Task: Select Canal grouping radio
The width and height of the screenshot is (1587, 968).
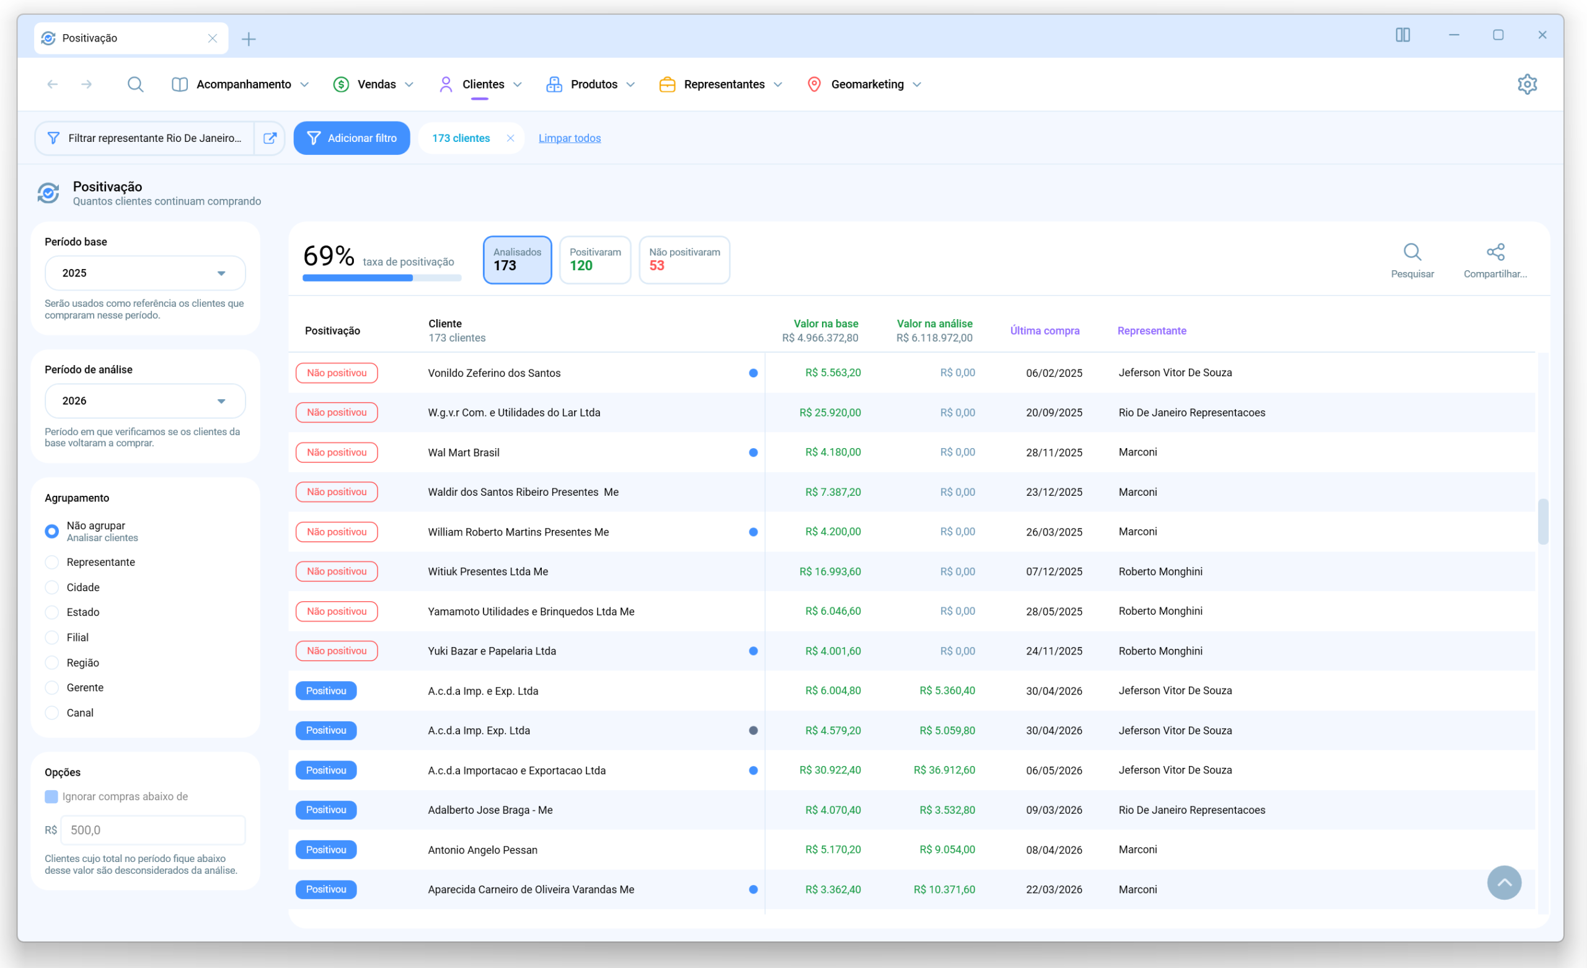Action: pyautogui.click(x=51, y=712)
